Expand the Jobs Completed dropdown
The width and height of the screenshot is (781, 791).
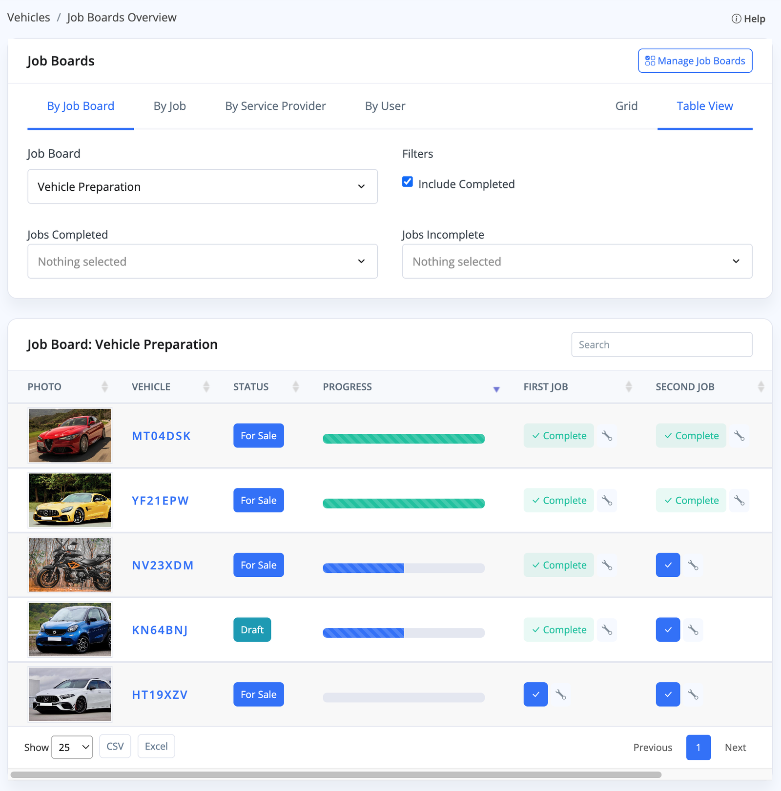[203, 262]
